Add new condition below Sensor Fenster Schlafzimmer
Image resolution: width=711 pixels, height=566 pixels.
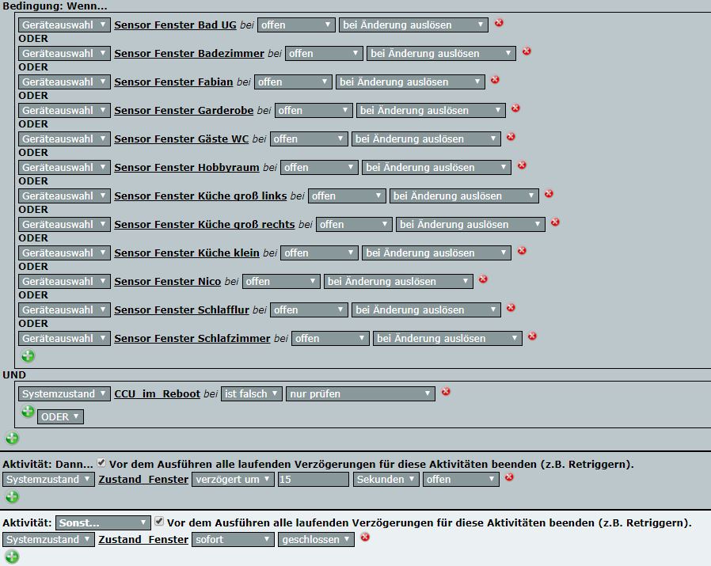28,356
